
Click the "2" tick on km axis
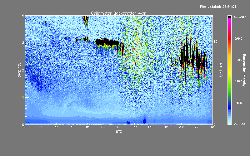[x=23, y=70]
